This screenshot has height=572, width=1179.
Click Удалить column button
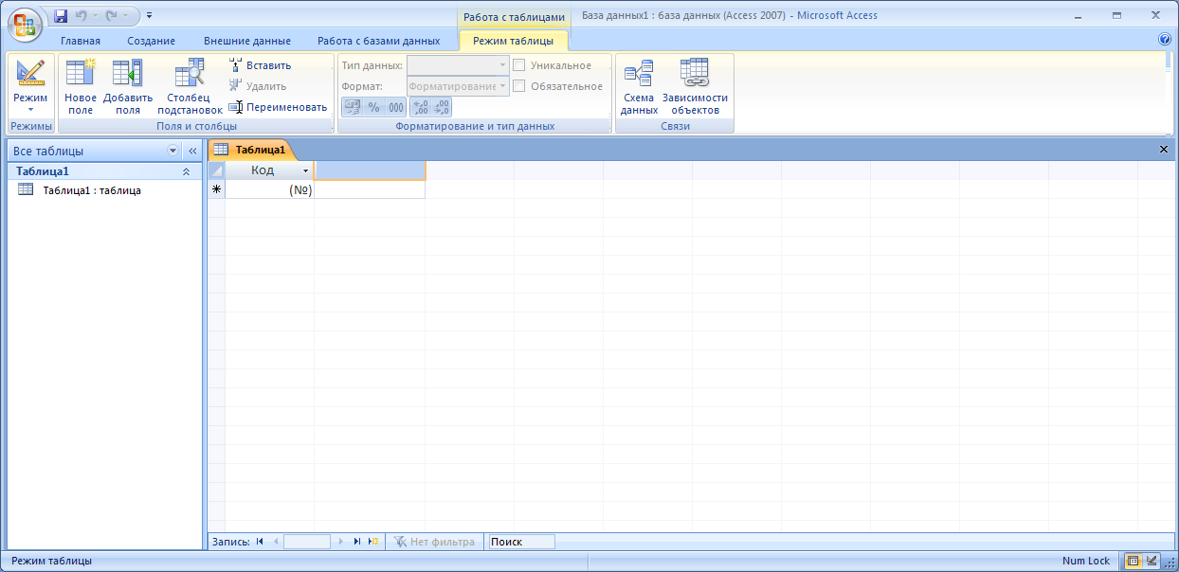click(259, 86)
